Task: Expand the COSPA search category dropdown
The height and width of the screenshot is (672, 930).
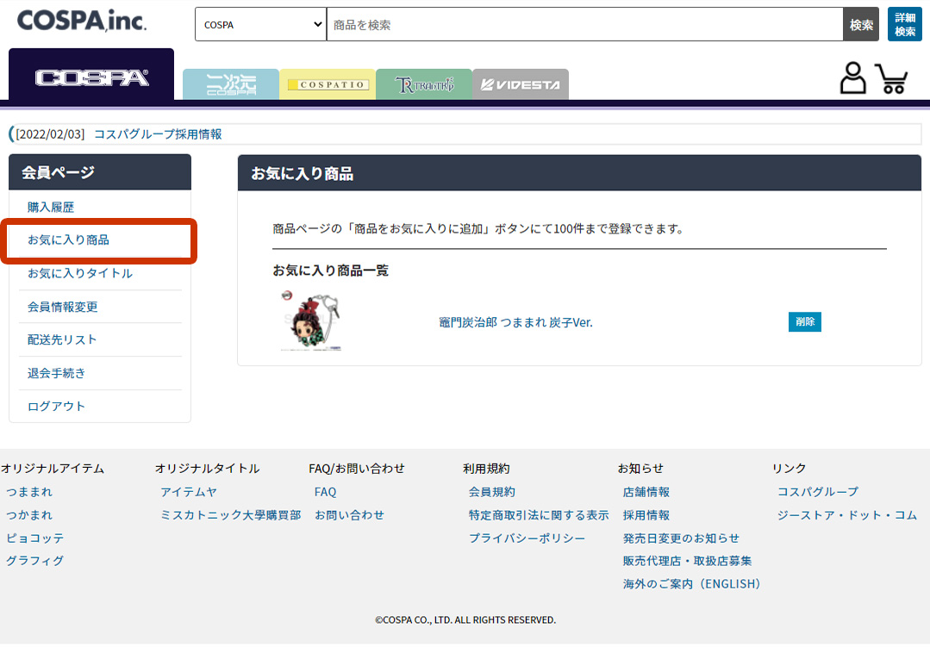Action: (260, 25)
